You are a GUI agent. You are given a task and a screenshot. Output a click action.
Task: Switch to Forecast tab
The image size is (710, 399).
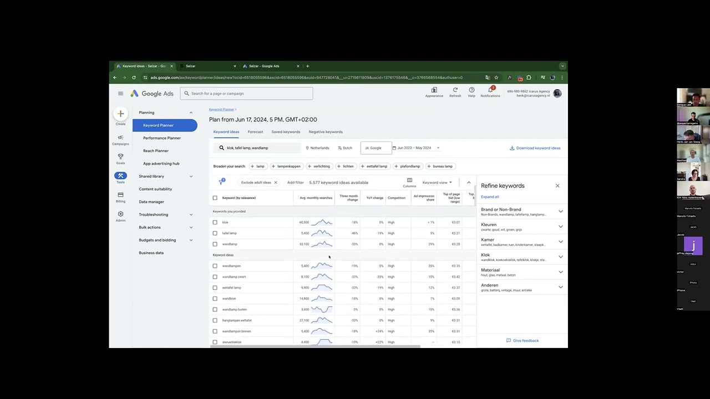[255, 132]
